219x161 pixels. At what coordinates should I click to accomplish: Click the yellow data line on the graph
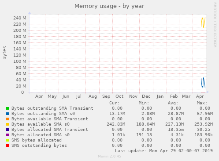tap(203, 22)
